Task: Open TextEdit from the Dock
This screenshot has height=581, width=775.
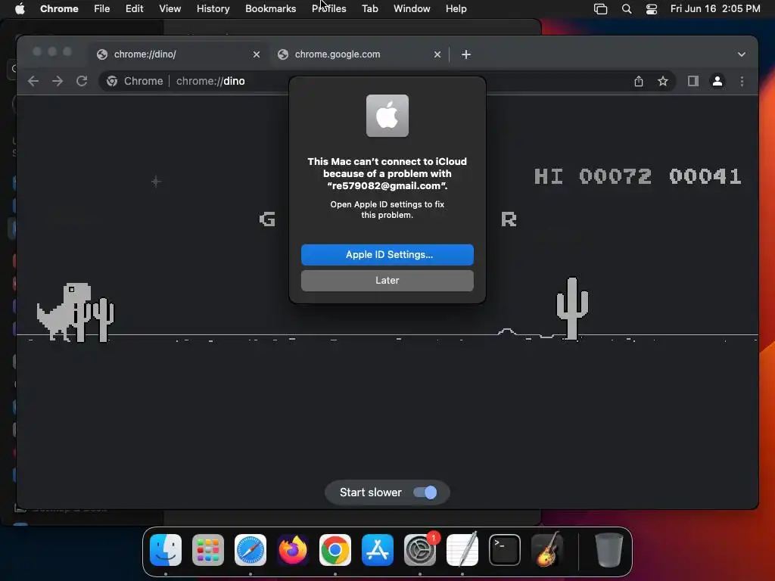Action: point(462,549)
